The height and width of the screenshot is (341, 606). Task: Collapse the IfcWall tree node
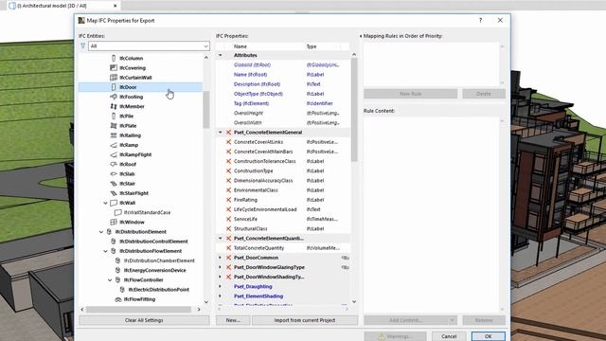tap(105, 203)
